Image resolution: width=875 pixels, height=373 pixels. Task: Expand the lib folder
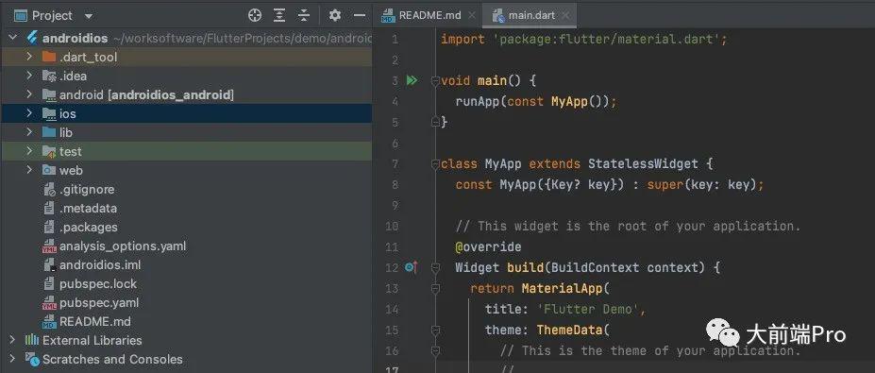(29, 132)
